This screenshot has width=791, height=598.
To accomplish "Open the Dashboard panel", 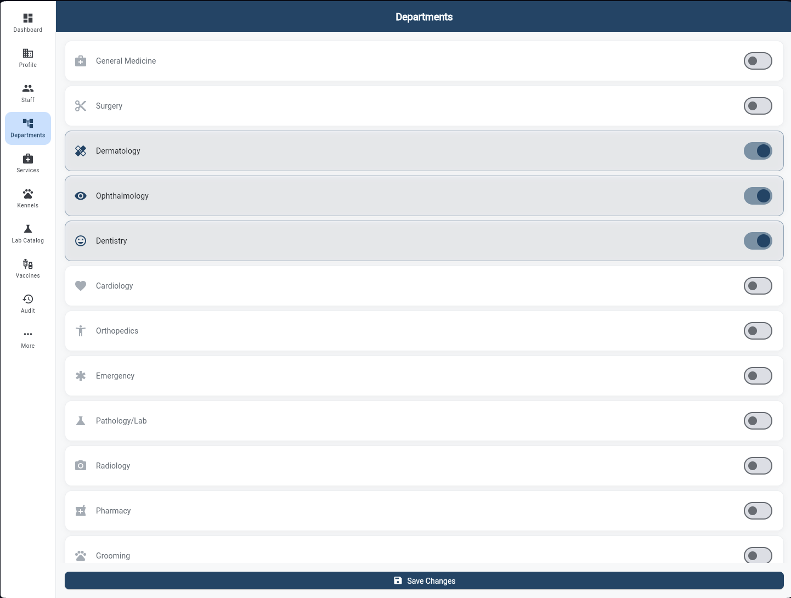I will [x=27, y=22].
